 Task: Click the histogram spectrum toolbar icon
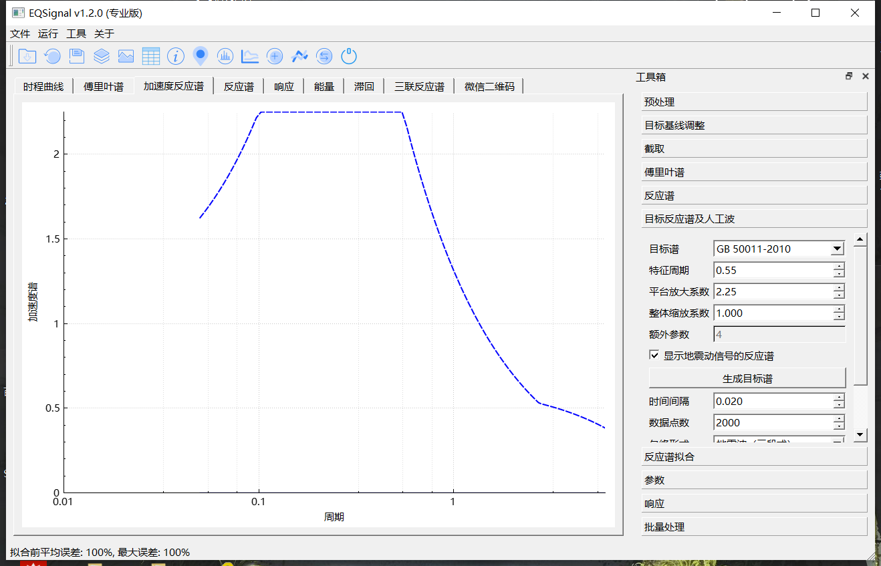(225, 56)
